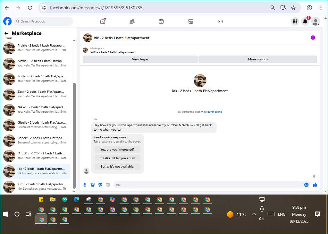This screenshot has width=328, height=234.
Task: Open the emoji picker
Action: (306, 185)
